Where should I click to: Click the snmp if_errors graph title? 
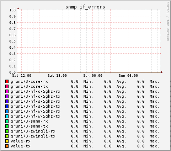(x=85, y=7)
